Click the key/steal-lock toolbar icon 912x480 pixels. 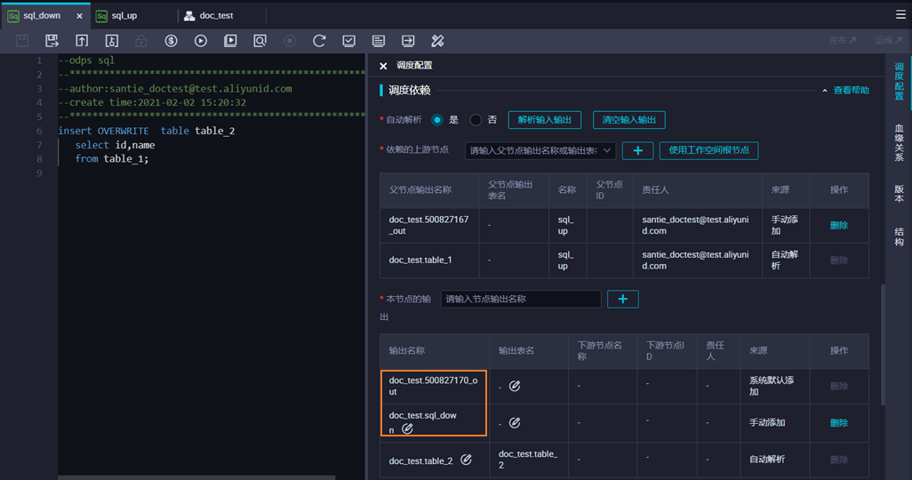pyautogui.click(x=112, y=41)
